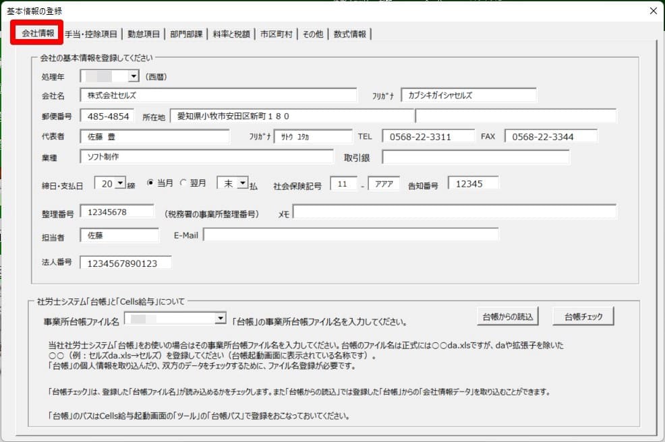Select the 当月 radio button
This screenshot has width=665, height=442.
coord(150,183)
